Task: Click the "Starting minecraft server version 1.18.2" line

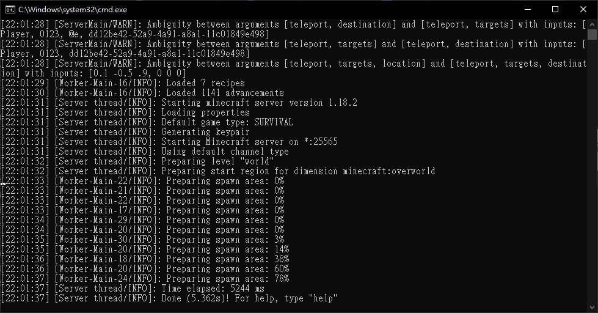Action: 179,102
